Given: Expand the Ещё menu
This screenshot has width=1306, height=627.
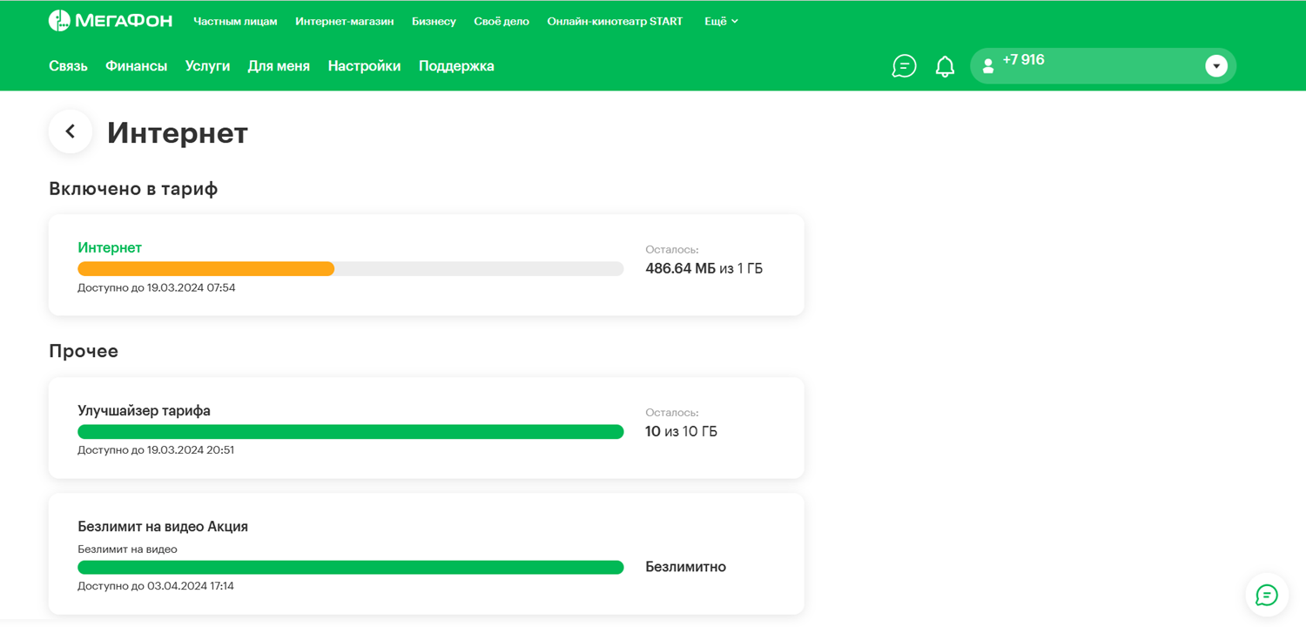Looking at the screenshot, I should pos(721,21).
